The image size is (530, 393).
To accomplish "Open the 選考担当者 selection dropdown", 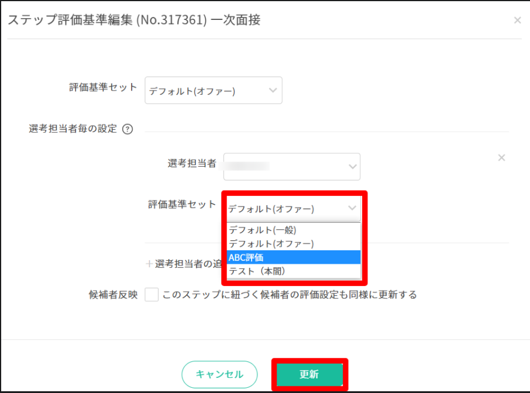I will point(291,167).
